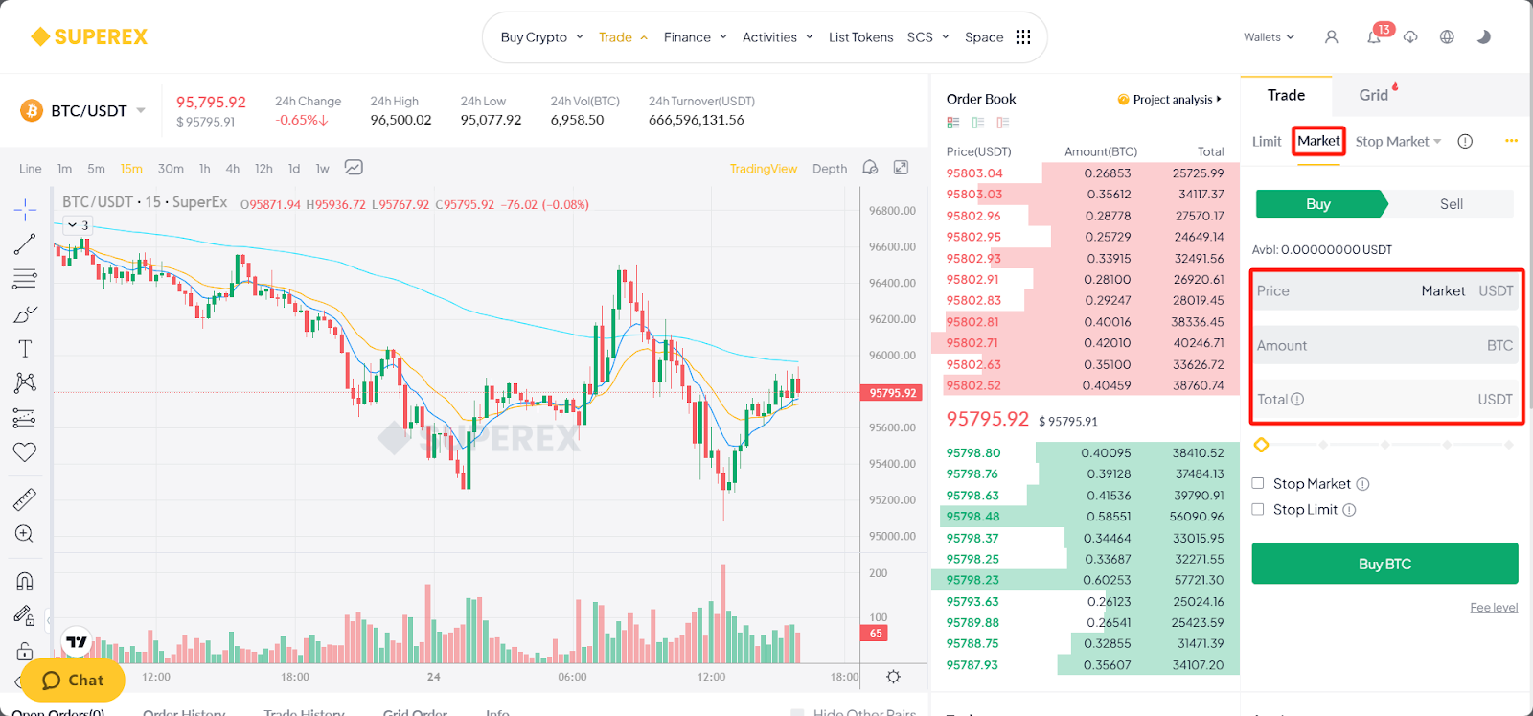Viewport: 1533px width, 716px height.
Task: Open the Stop Market order type dropdown
Action: [x=1398, y=141]
